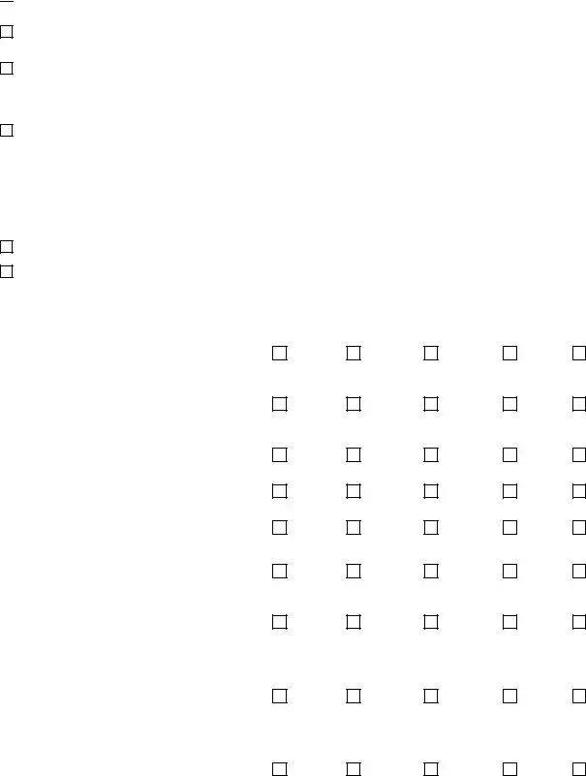Tick grid row nine, first column box
Screen dimensions: 586x776
(279, 768)
